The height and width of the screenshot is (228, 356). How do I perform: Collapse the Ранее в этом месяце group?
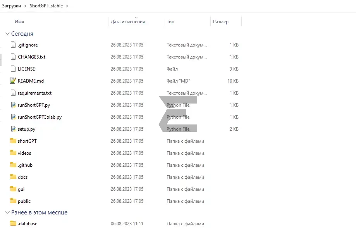(7, 212)
